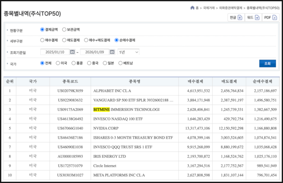The image size is (283, 183).
Task: Sort by the 순매수결제 column header
Action: point(262,81)
